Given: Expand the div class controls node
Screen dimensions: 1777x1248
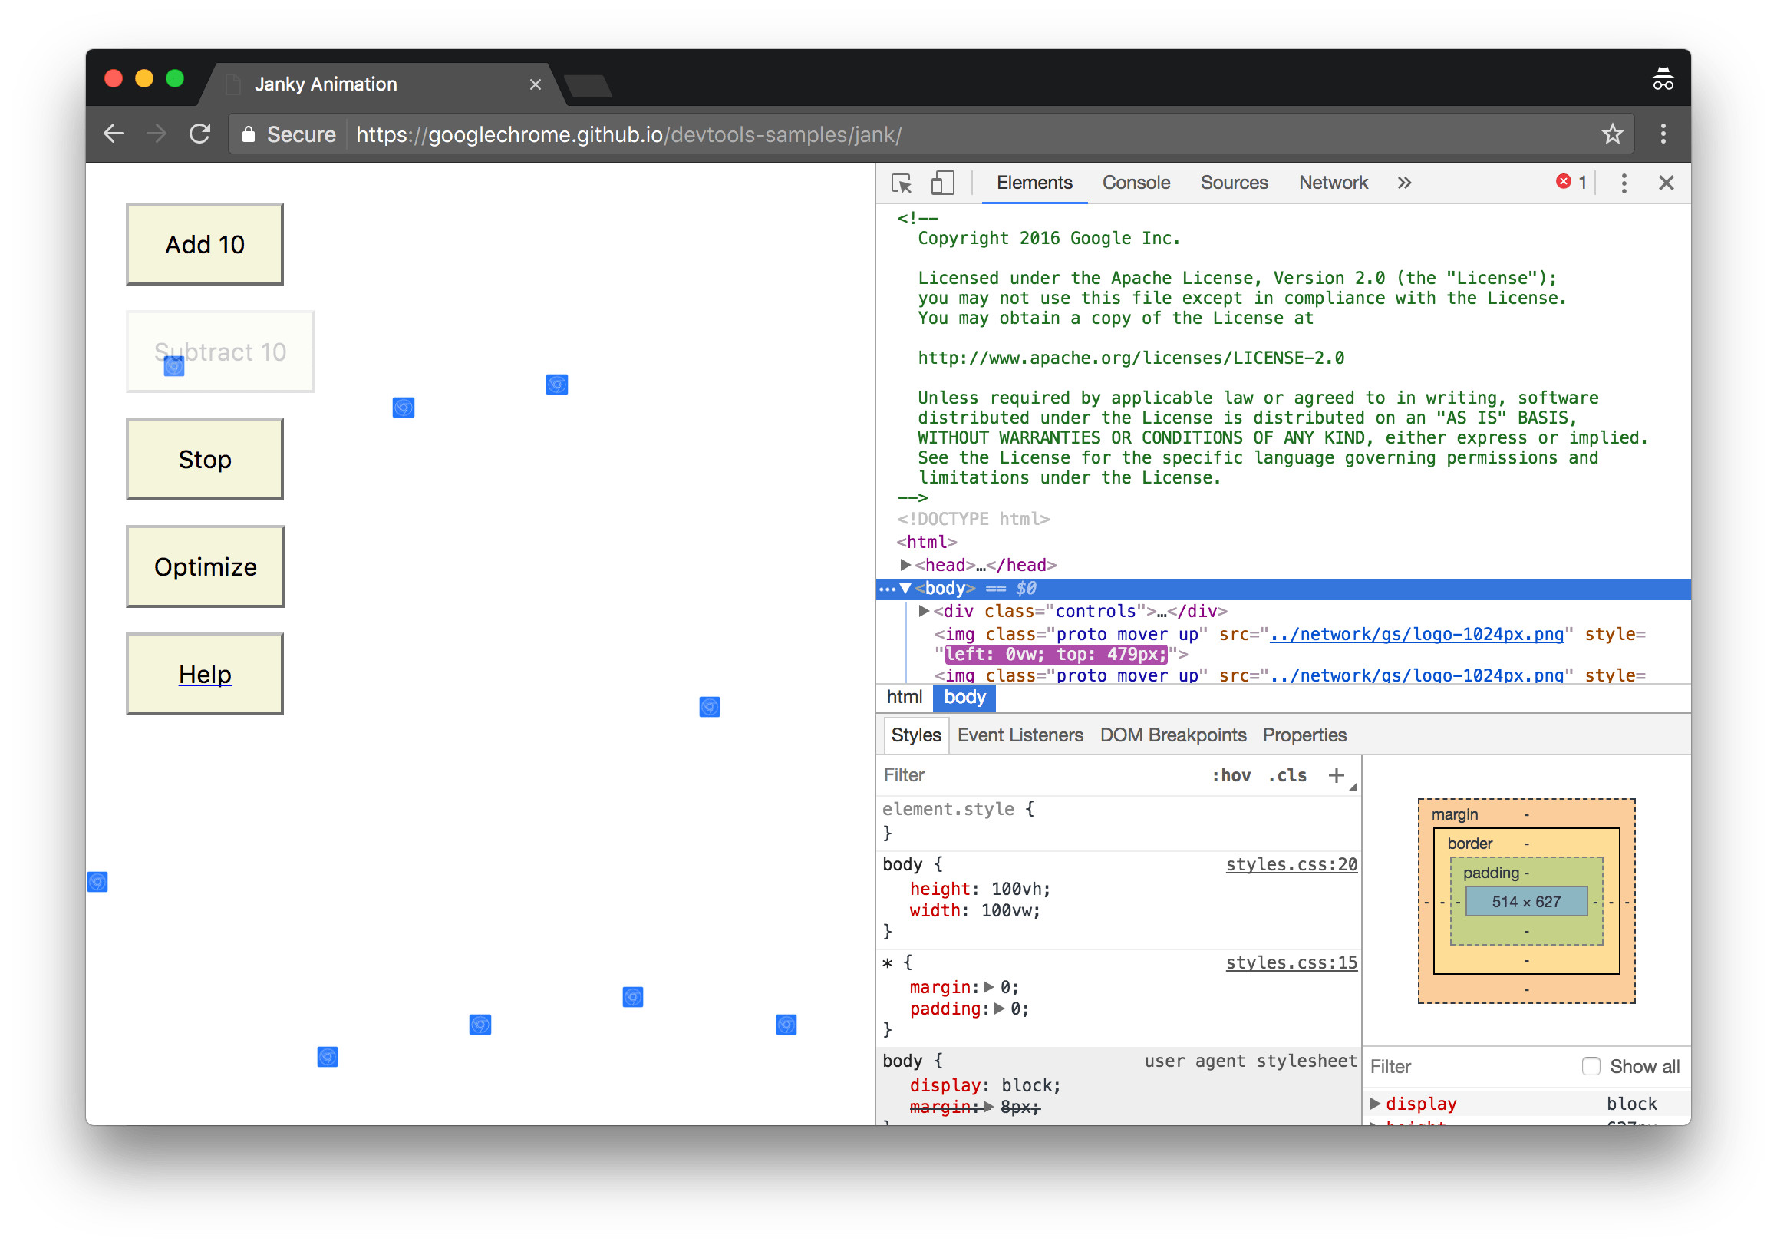Looking at the screenshot, I should point(923,612).
